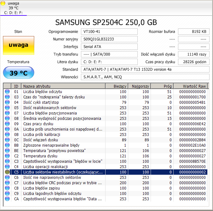Select the C: D: E: F: disk tab
Image resolution: width=213 pixels, height=211 pixels.
(x=13, y=8)
